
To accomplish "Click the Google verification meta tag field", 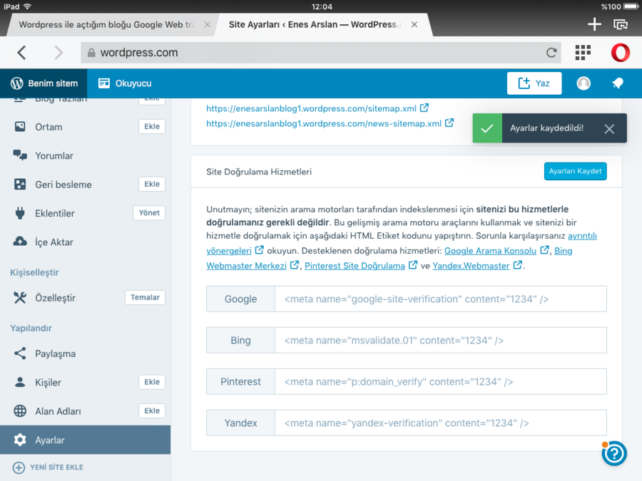I will point(441,299).
